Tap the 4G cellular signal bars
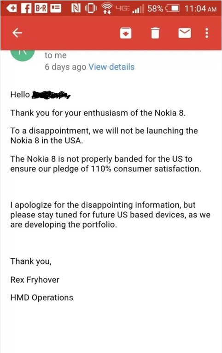The width and height of the screenshot is (222, 353). tap(129, 9)
